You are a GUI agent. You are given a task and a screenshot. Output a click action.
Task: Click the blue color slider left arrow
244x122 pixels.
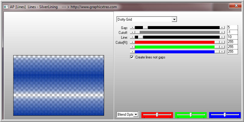[x=132, y=52]
